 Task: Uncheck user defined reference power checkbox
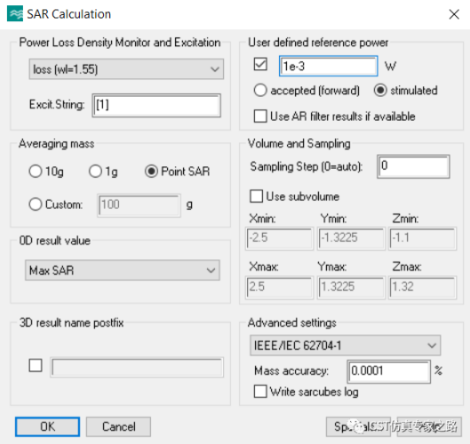coord(260,64)
